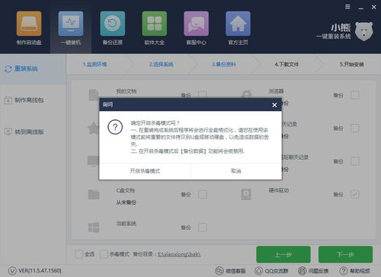Select the 制作离线包 sidebar item
381x277 pixels.
(24, 100)
